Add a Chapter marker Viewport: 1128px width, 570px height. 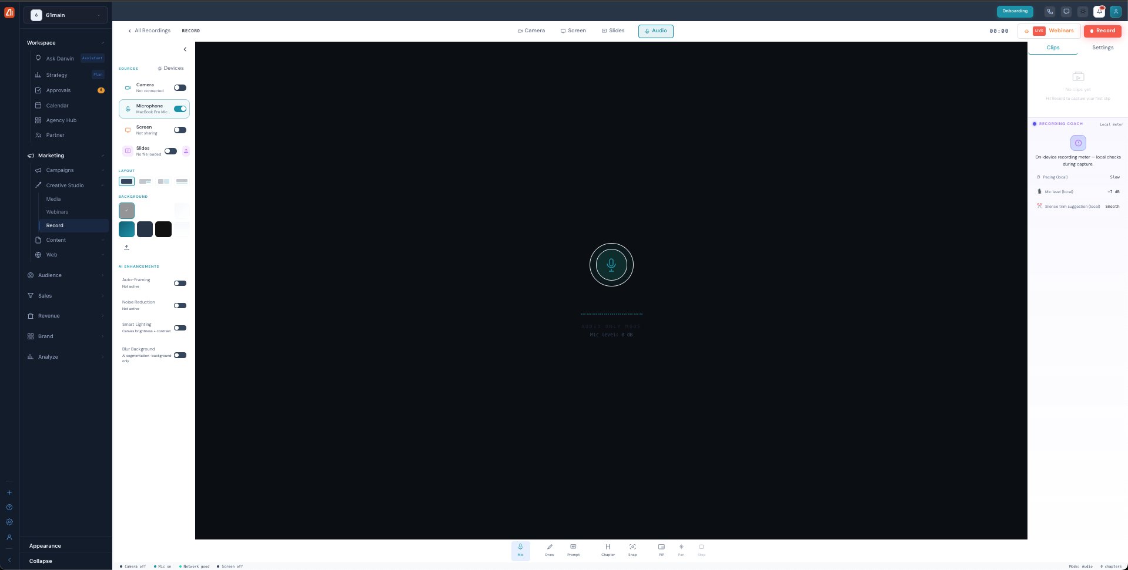pos(608,551)
